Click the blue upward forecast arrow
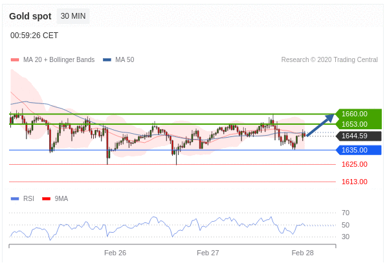This screenshot has height=265, width=385. [x=320, y=125]
